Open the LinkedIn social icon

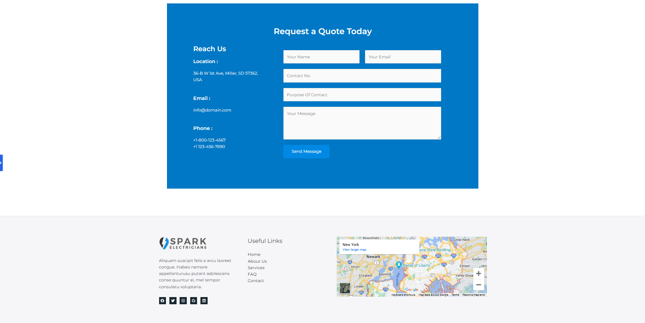click(x=204, y=300)
